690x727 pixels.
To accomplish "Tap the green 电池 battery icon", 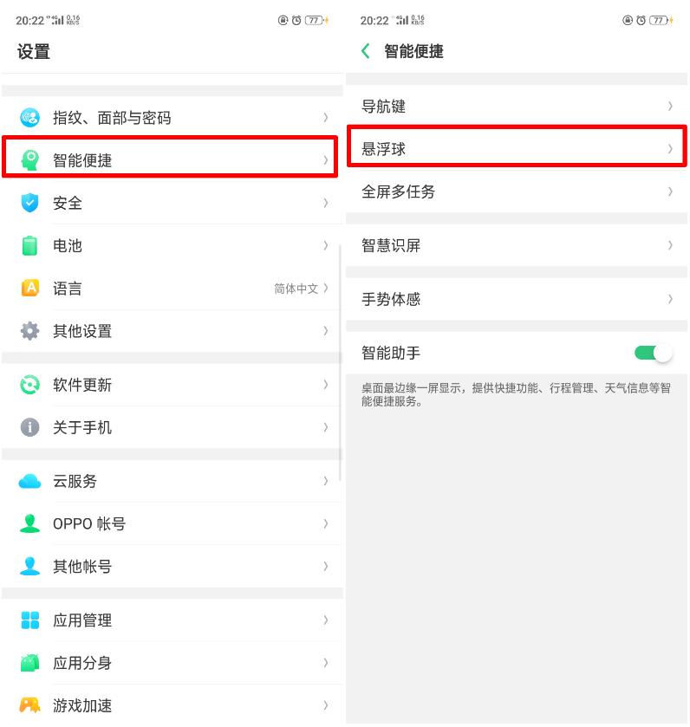I will 29,246.
